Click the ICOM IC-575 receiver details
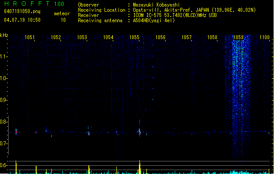The image size is (274, 174). click(x=175, y=15)
